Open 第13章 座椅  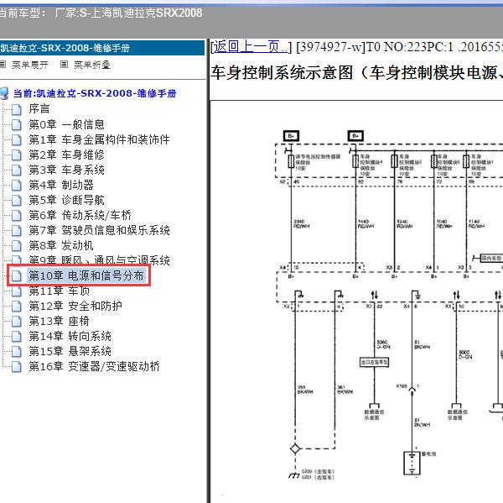coord(60,321)
